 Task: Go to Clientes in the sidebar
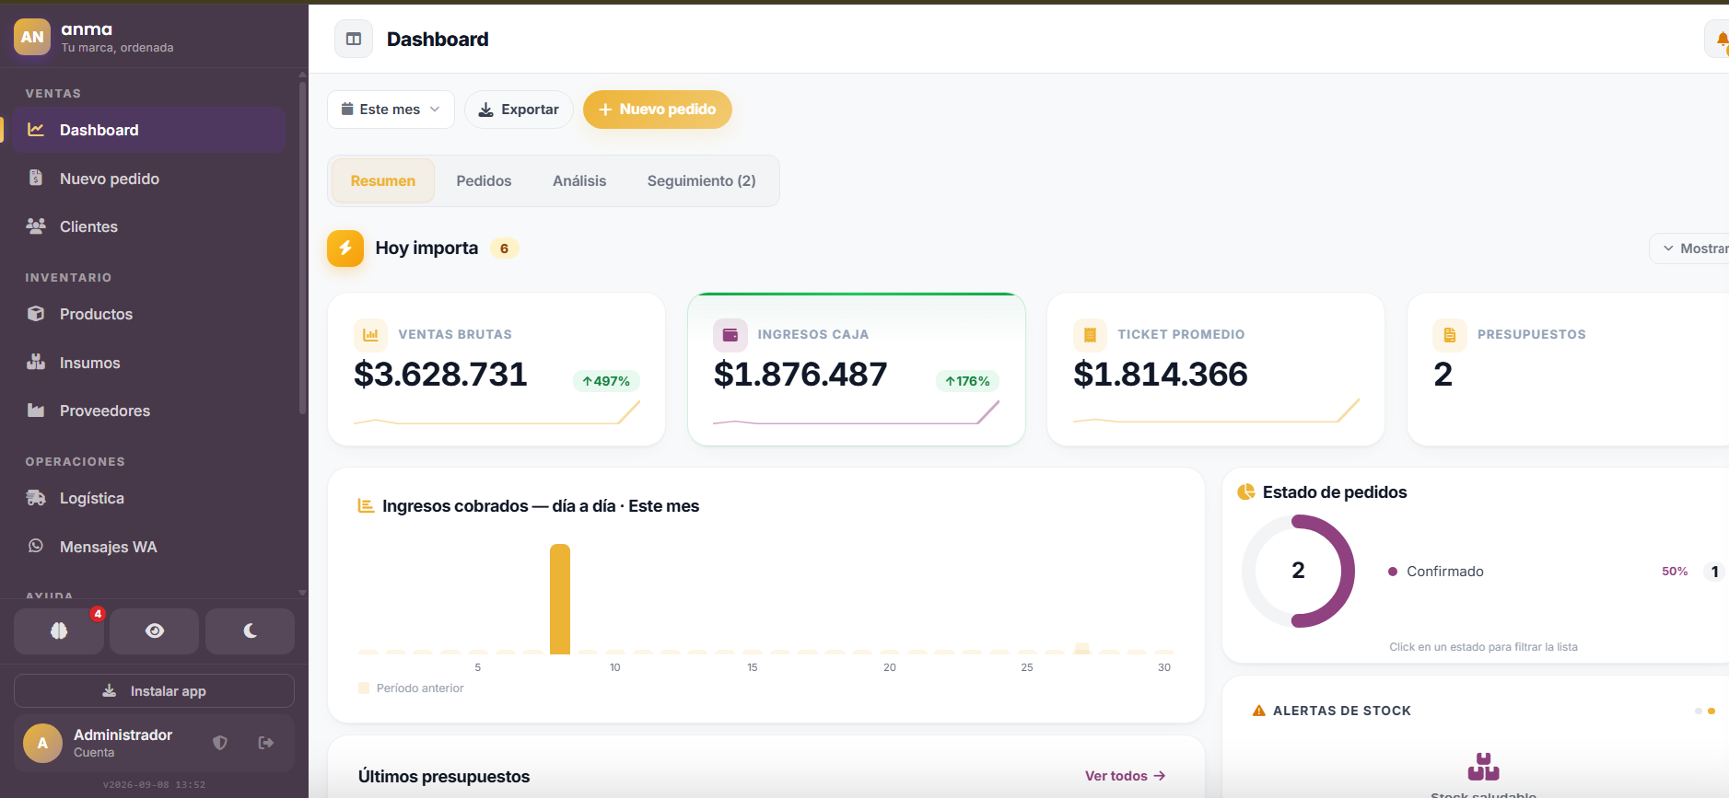[x=149, y=226]
